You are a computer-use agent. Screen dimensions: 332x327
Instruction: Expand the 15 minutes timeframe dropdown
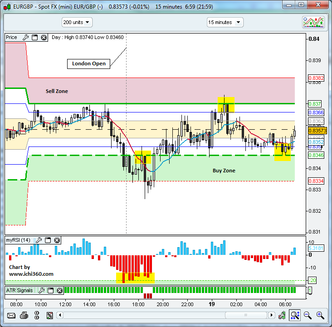click(x=225, y=22)
